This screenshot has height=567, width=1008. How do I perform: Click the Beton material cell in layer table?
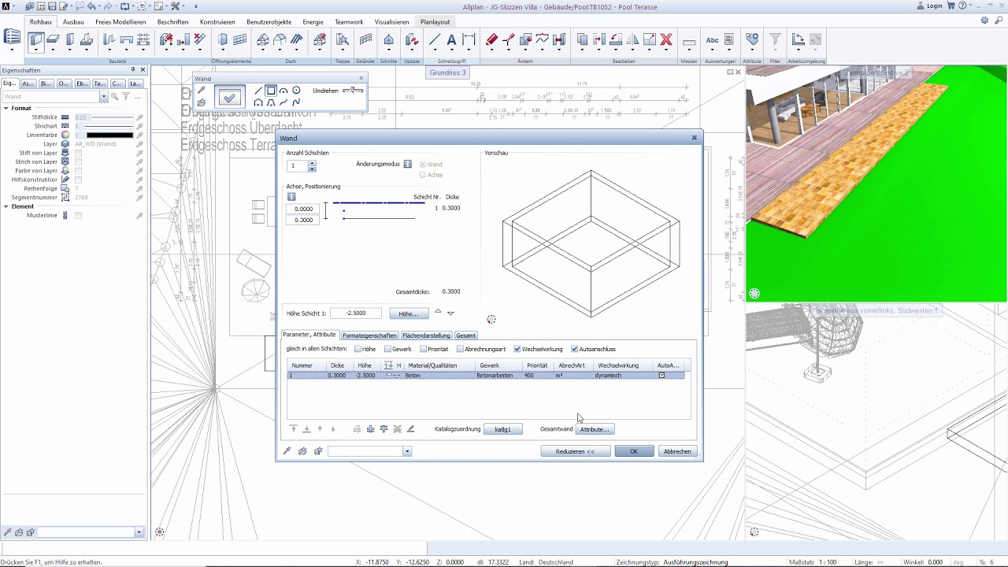click(438, 376)
